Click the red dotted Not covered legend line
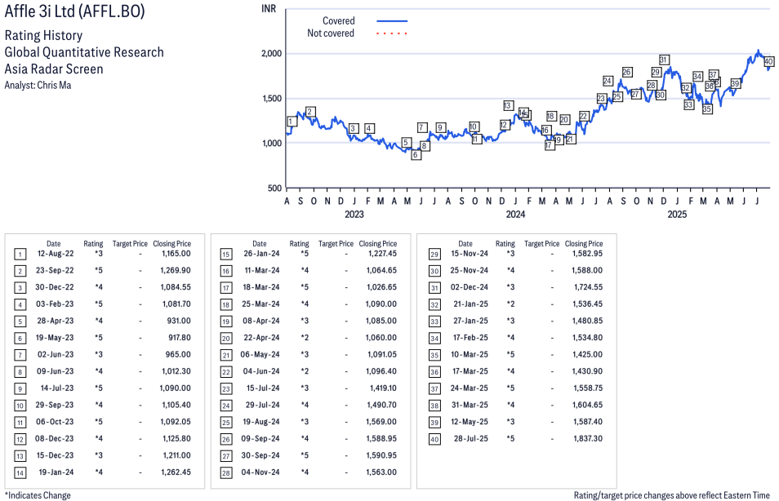Image resolution: width=779 pixels, height=501 pixels. (392, 33)
